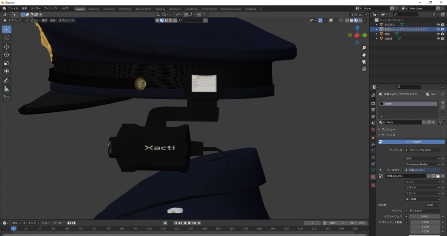Image resolution: width=447 pixels, height=236 pixels.
Task: Open the オブジェクト mode dropdown
Action: (15, 20)
